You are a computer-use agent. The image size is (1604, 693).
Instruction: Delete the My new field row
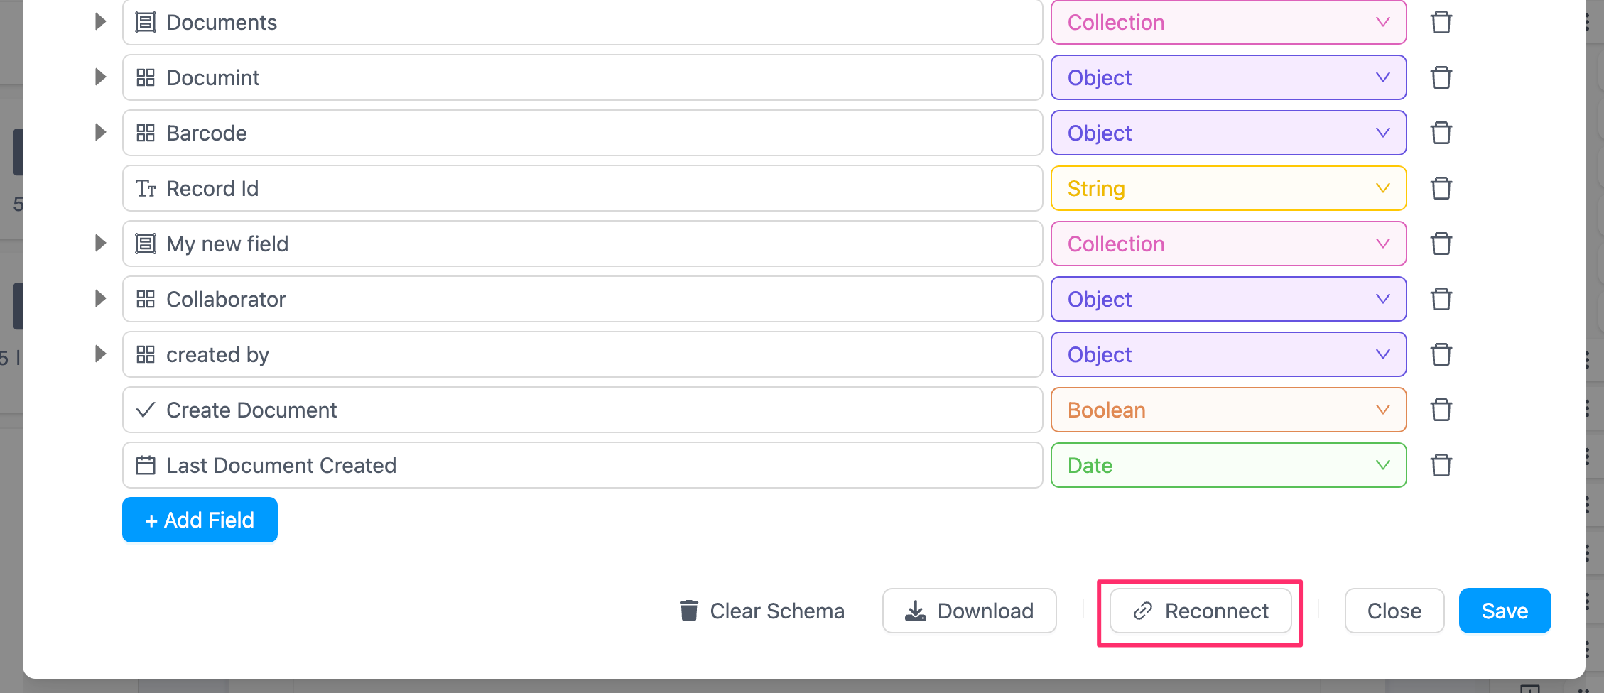(x=1441, y=244)
